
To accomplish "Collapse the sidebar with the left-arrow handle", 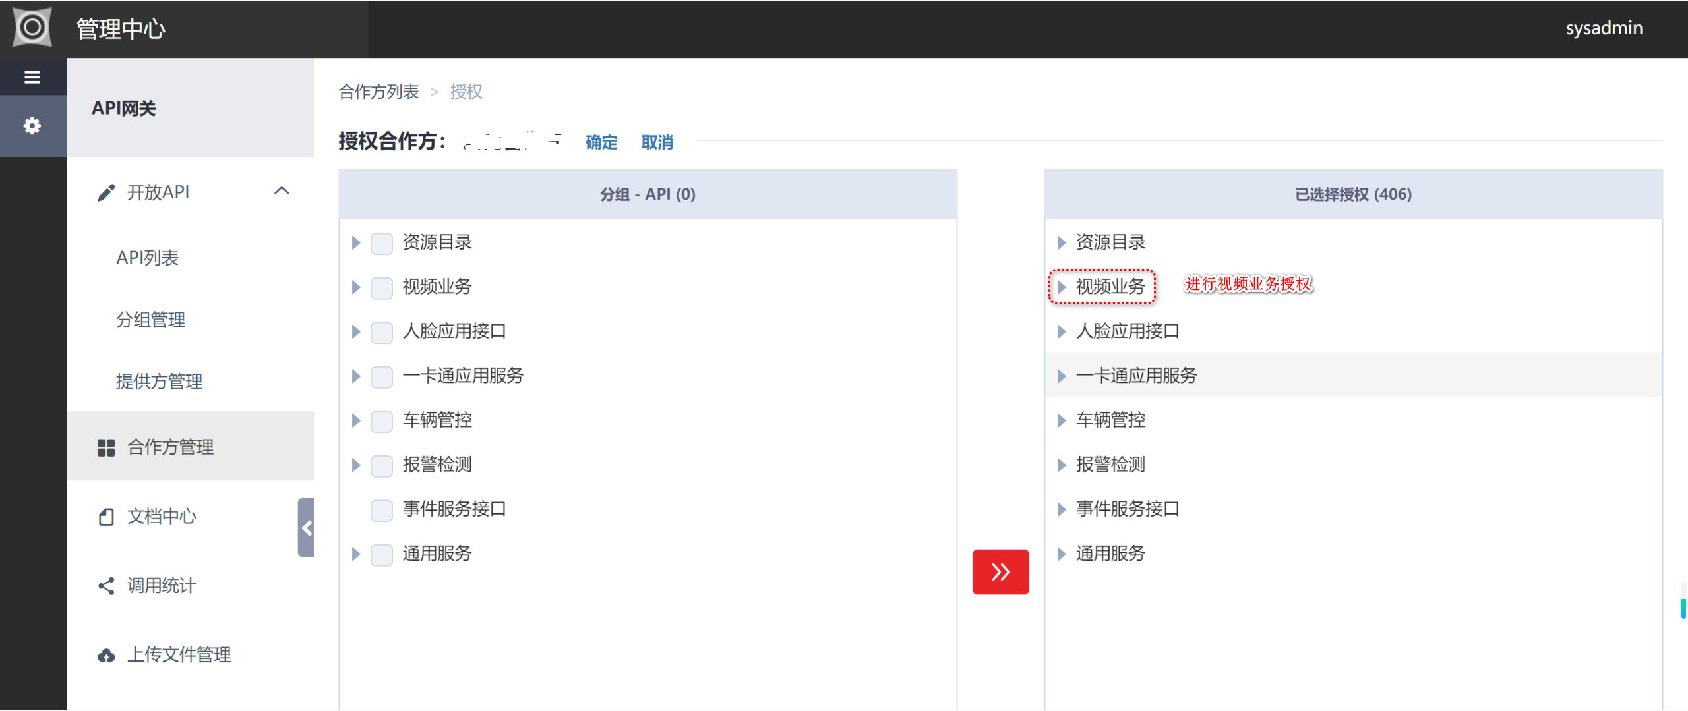I will (x=307, y=528).
